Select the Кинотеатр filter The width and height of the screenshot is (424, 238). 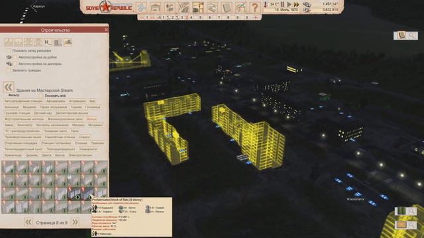point(25,125)
